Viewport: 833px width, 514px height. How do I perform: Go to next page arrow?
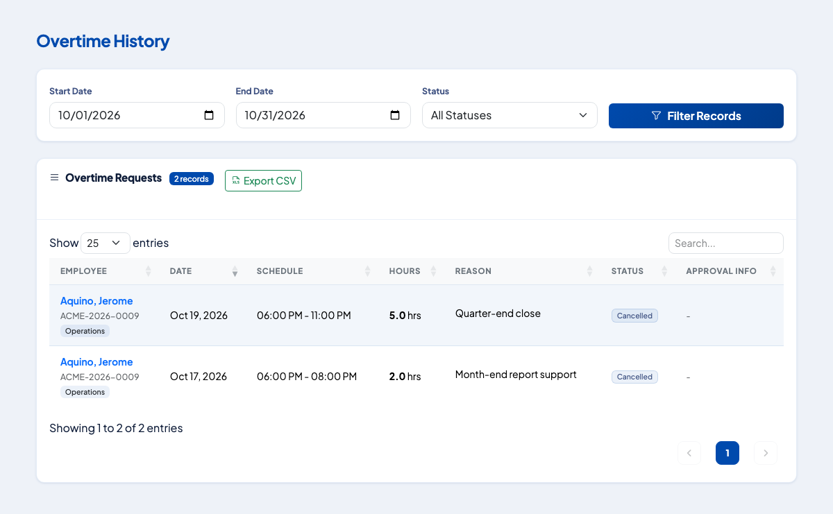pos(766,453)
